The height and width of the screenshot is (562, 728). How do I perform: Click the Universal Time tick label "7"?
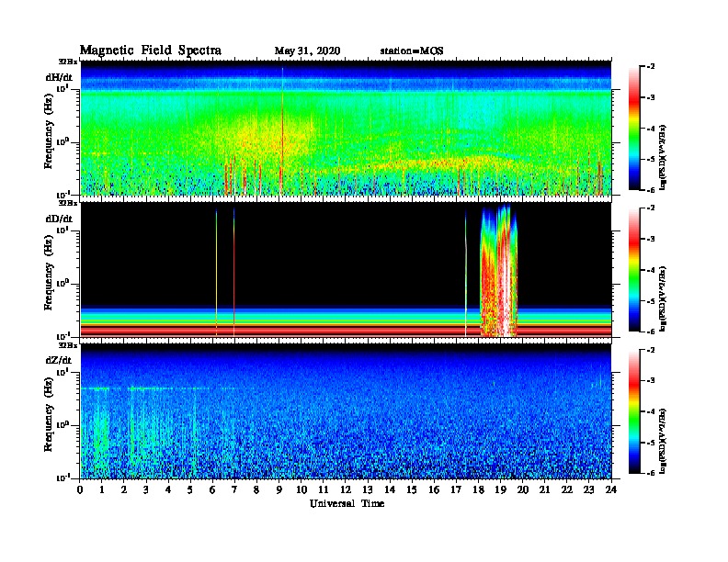(x=235, y=490)
